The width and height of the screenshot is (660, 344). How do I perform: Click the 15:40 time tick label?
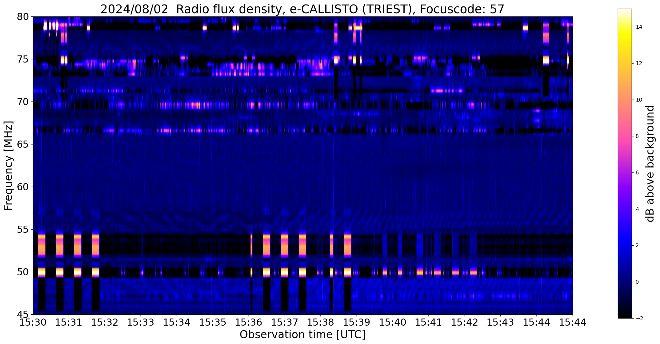click(393, 322)
